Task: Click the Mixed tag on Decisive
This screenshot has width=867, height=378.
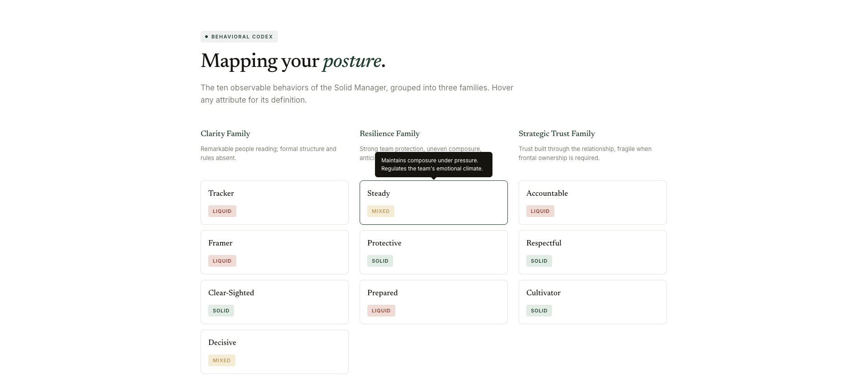Action: point(222,360)
